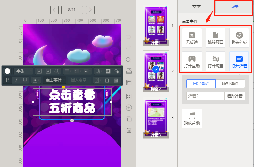Image resolution: width=254 pixels, height=167 pixels.
Task: Choose the 打开淘宝 click event
Action: point(216,62)
